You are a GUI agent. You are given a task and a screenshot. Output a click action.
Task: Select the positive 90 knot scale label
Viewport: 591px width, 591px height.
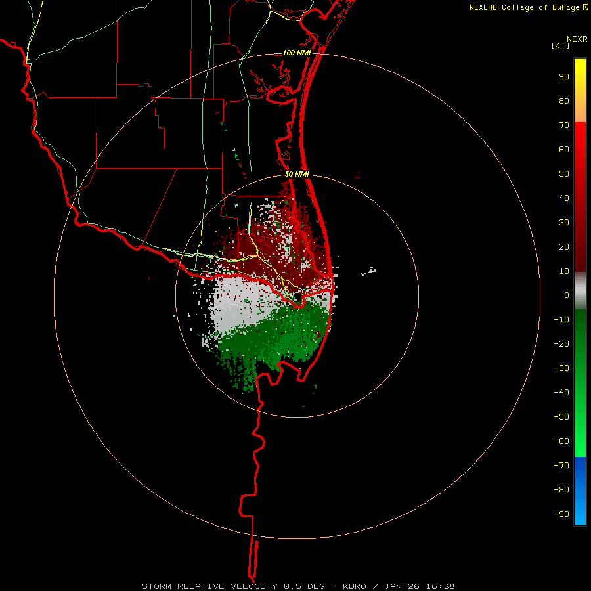(x=564, y=77)
